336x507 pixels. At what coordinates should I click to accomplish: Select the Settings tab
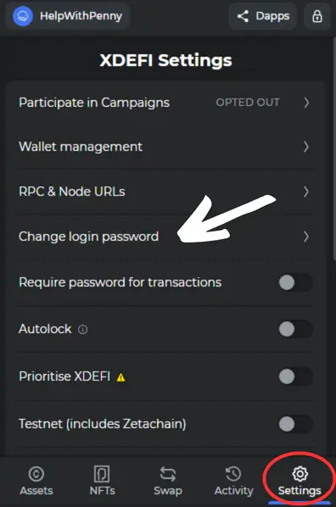pyautogui.click(x=300, y=481)
